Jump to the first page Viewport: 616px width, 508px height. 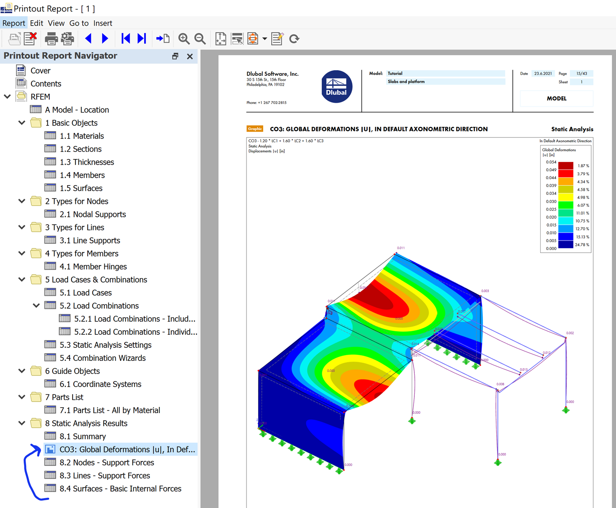125,39
